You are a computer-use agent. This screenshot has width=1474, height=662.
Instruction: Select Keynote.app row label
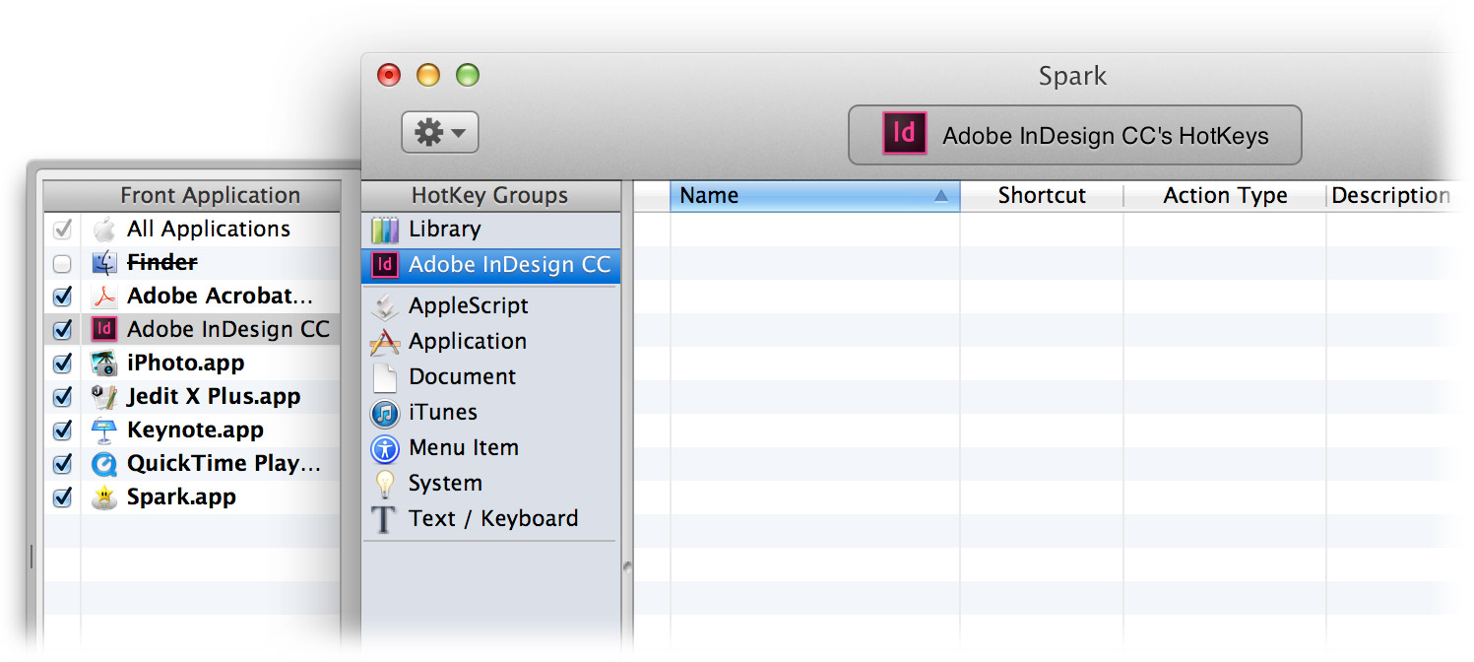click(x=195, y=430)
